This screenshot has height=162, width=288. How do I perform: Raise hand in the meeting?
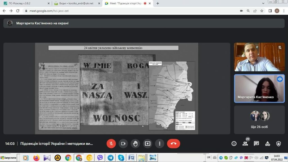(135, 143)
